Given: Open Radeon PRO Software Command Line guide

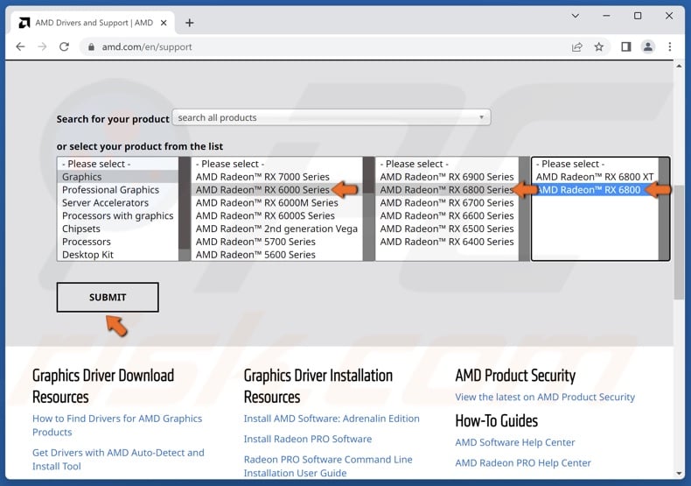Looking at the screenshot, I should 328,466.
